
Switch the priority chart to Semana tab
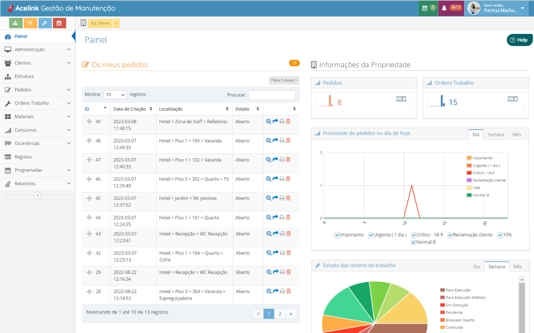(x=496, y=134)
